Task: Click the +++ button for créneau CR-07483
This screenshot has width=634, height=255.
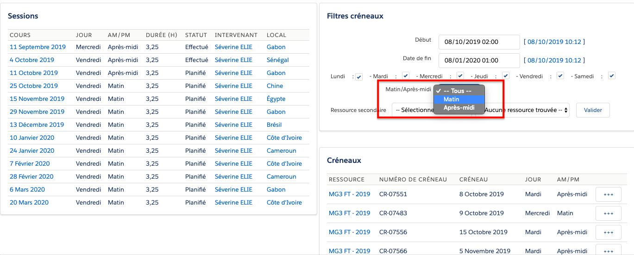Action: tap(608, 213)
